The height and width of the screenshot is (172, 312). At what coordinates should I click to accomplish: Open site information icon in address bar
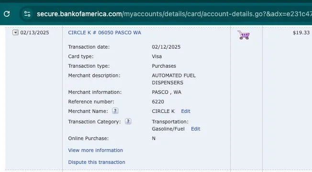27,14
